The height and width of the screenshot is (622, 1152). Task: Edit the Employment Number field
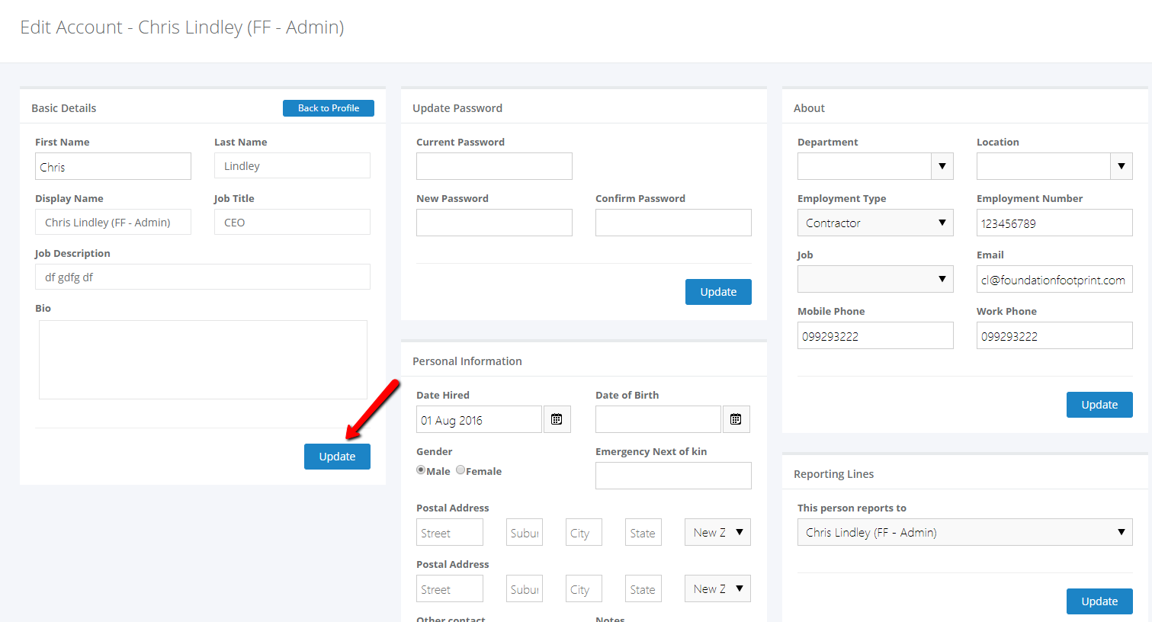(x=1054, y=223)
